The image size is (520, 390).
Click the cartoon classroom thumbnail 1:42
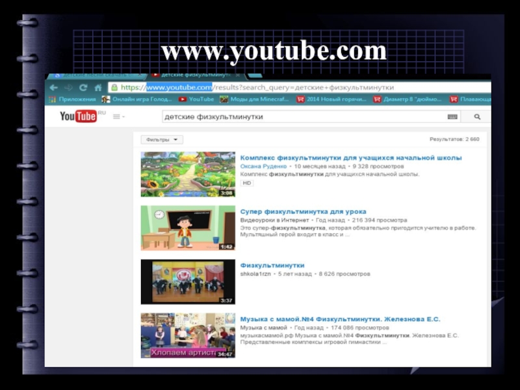[188, 228]
